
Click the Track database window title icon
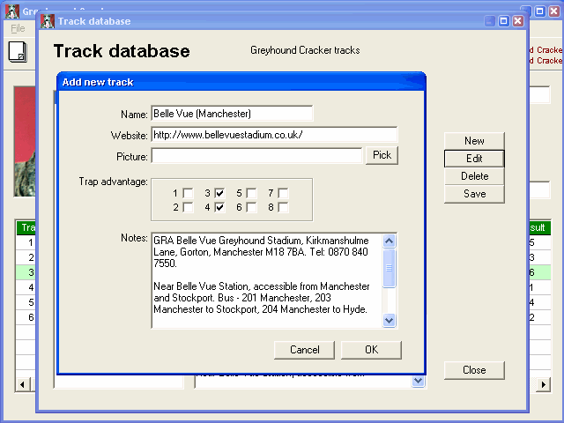pos(48,21)
